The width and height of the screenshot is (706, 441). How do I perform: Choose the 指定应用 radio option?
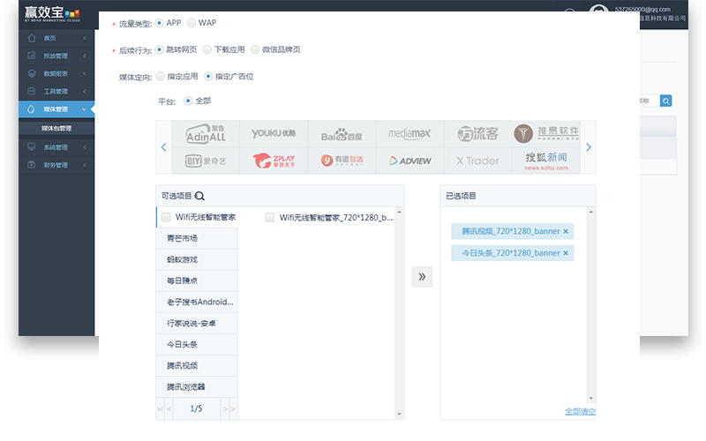tap(160, 77)
